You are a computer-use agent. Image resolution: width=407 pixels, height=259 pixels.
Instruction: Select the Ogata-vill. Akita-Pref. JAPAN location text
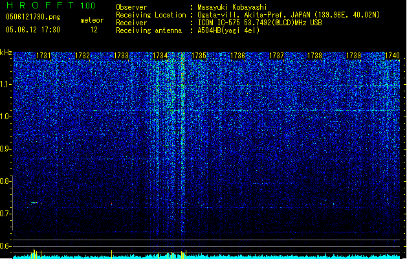click(x=289, y=15)
